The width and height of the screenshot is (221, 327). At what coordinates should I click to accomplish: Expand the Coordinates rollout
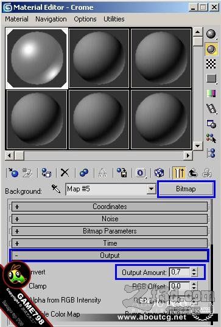point(110,207)
